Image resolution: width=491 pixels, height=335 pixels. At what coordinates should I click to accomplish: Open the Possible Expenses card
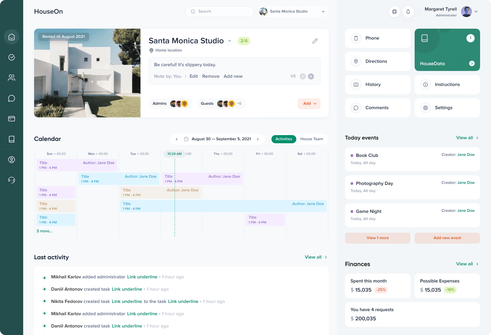pyautogui.click(x=447, y=286)
